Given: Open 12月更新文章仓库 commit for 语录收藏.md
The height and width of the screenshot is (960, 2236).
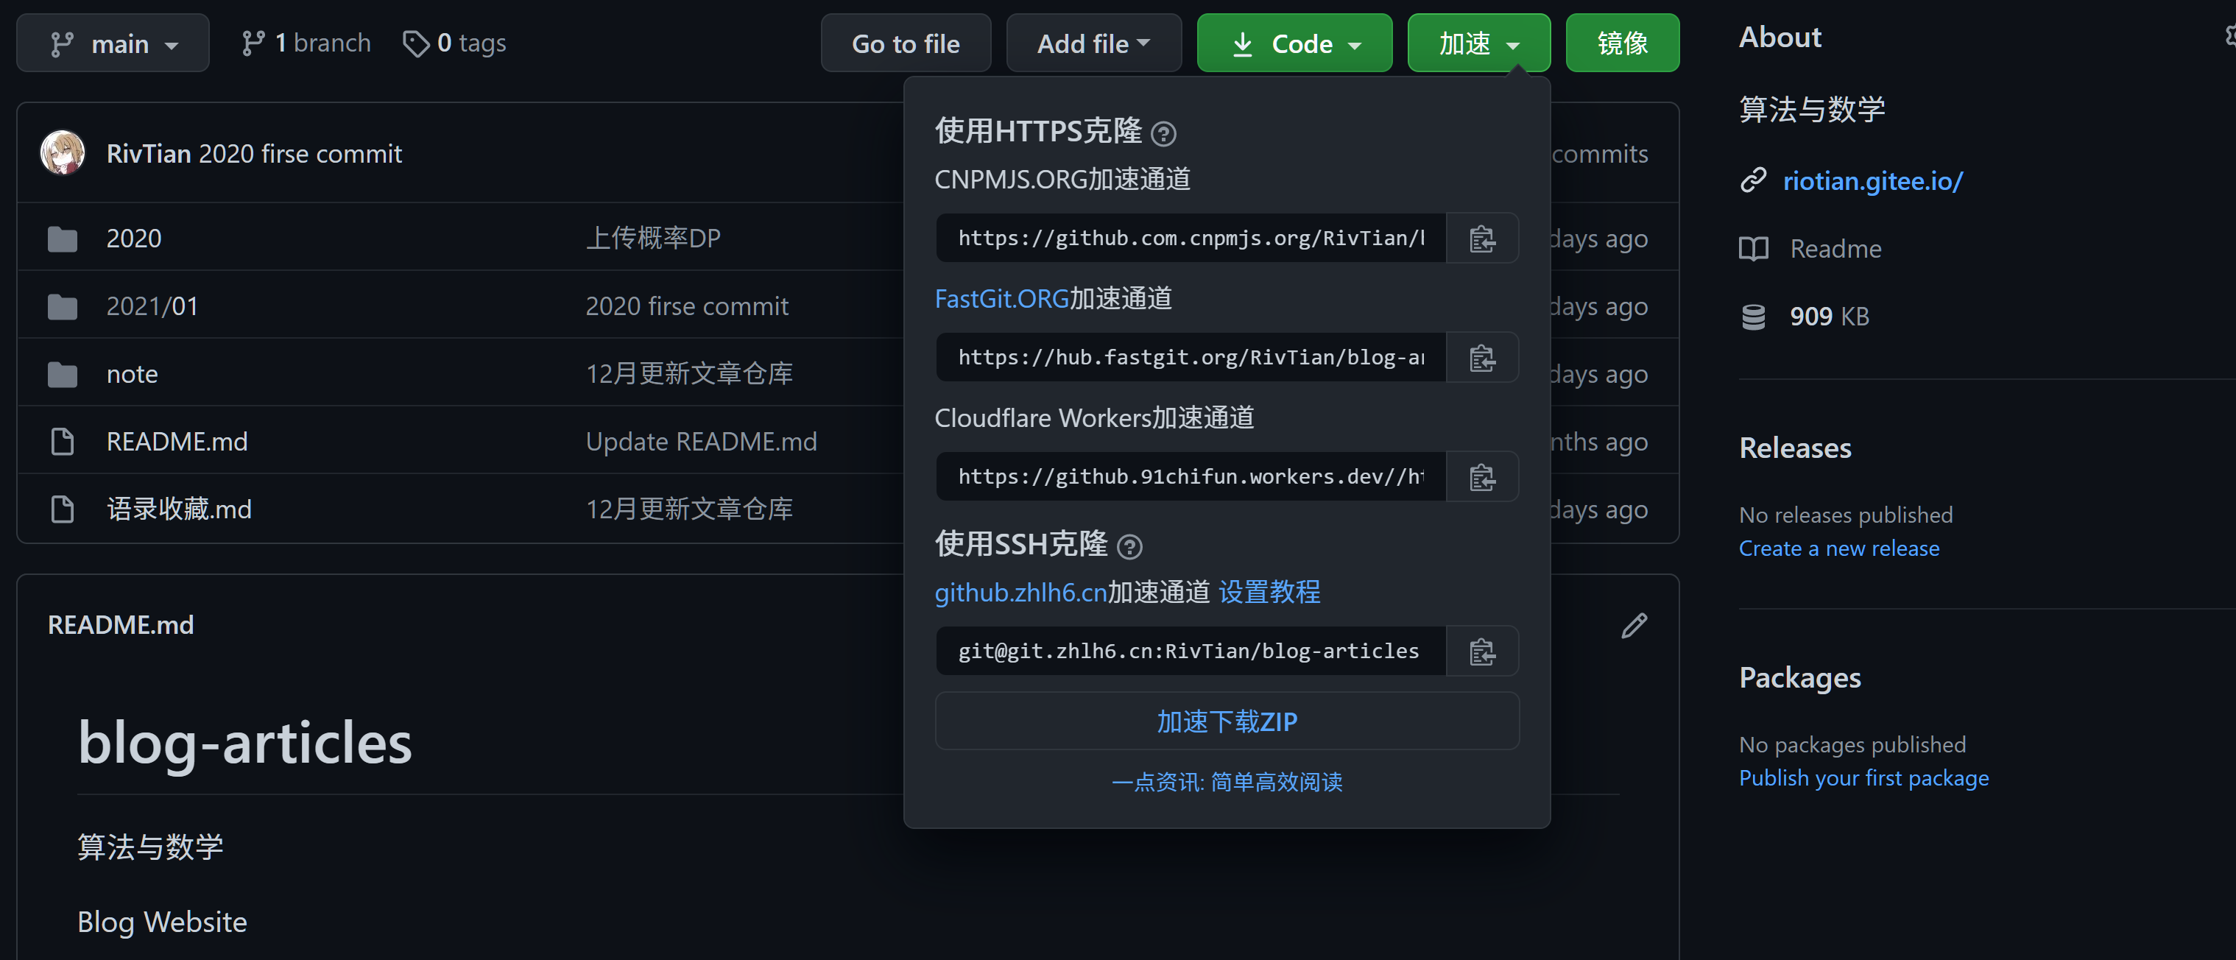Looking at the screenshot, I should click(689, 509).
